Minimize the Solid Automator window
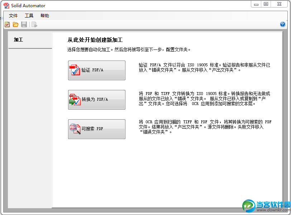Image resolution: width=291 pixels, height=215 pixels. coord(256,4)
